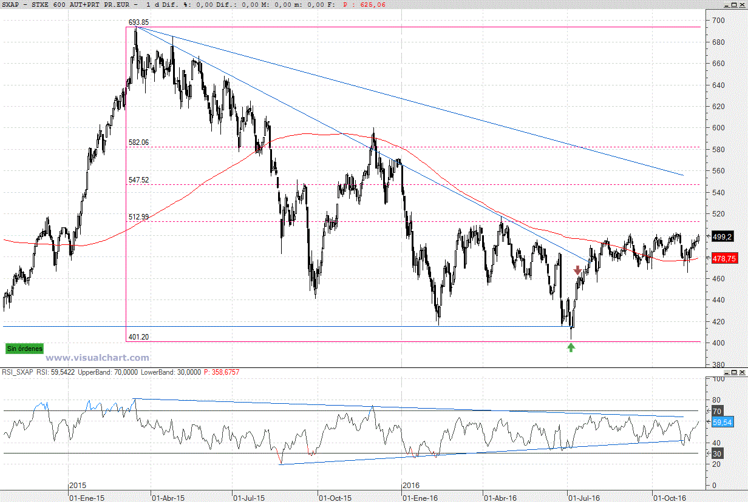
Task: Maximize the chart window
Action: click(x=733, y=4)
